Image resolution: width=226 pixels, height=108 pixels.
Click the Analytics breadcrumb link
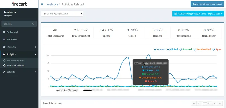pos(52,4)
